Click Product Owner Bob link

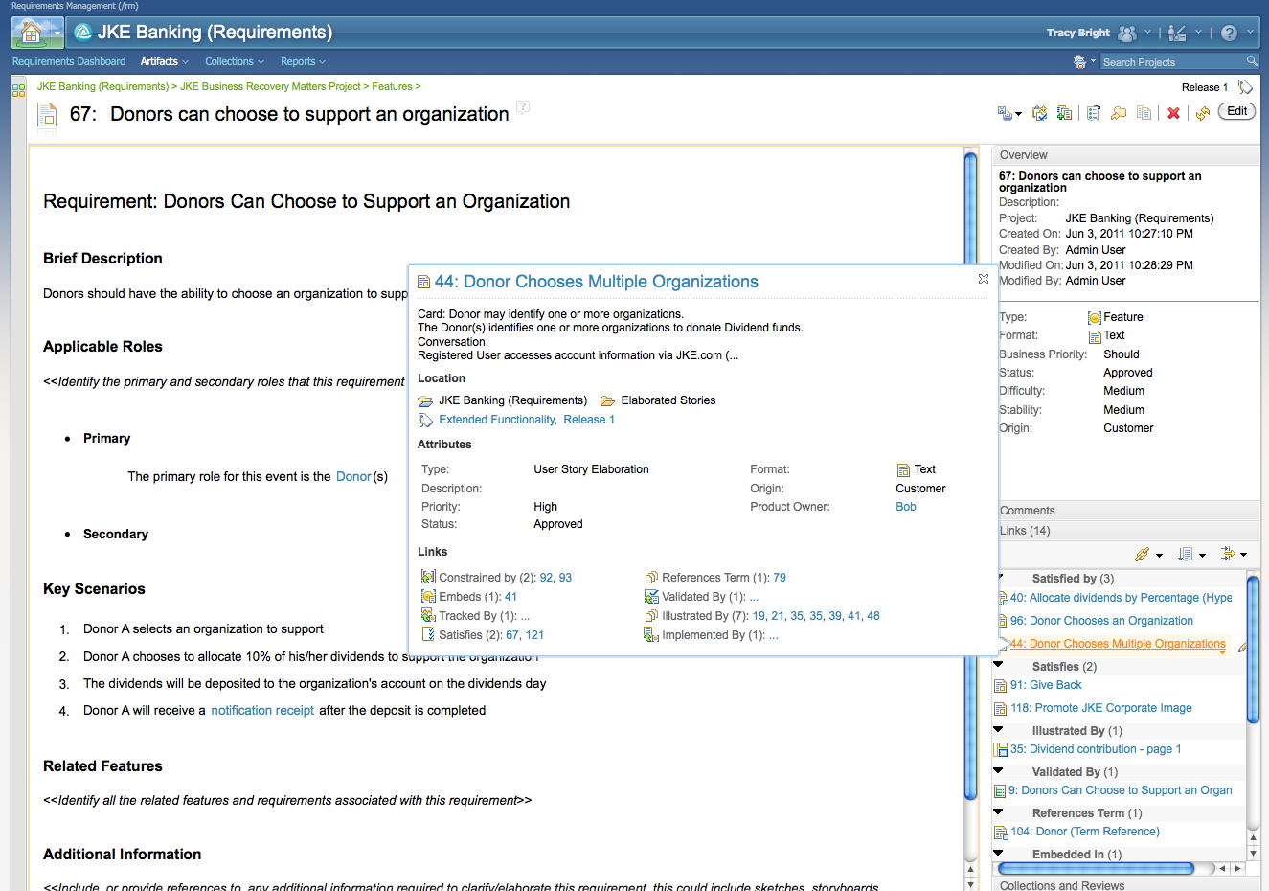click(x=906, y=507)
